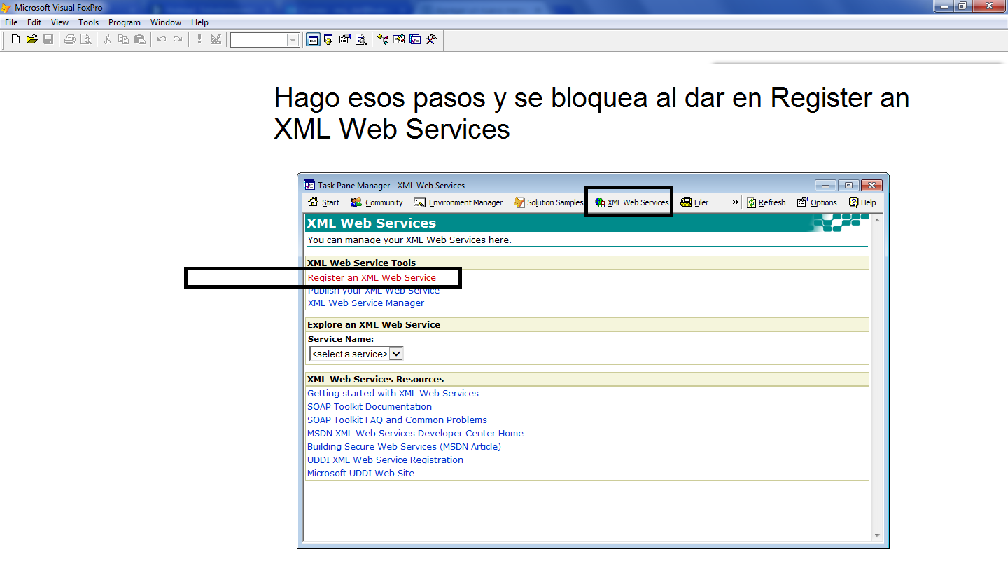Switch to the XML Web Services pane
The height and width of the screenshot is (573, 1008).
click(x=632, y=202)
